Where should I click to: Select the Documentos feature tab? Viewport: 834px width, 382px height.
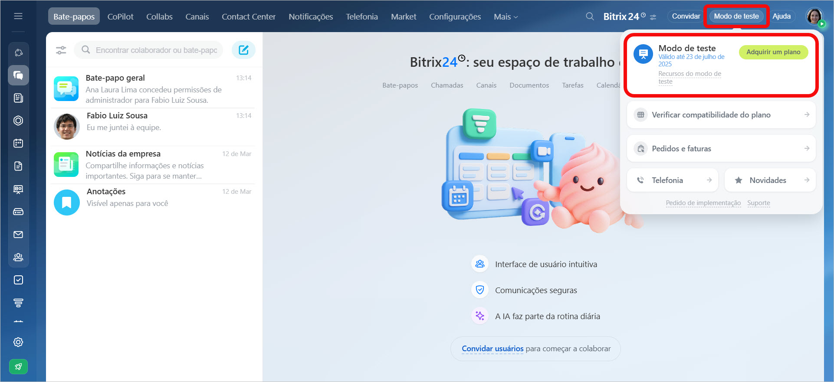529,85
